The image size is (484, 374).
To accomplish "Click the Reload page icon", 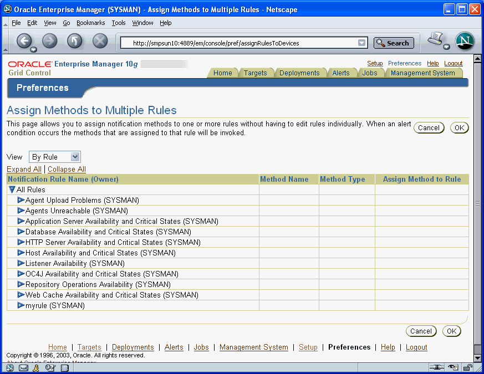I will pos(74,40).
